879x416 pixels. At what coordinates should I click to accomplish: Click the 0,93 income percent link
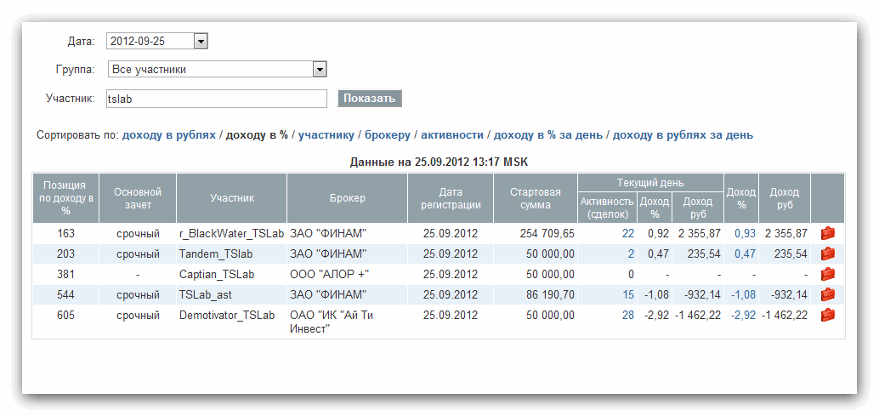pyautogui.click(x=745, y=233)
